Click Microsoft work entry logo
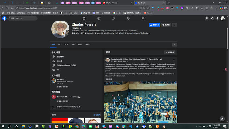229x129 pixels. point(54,80)
